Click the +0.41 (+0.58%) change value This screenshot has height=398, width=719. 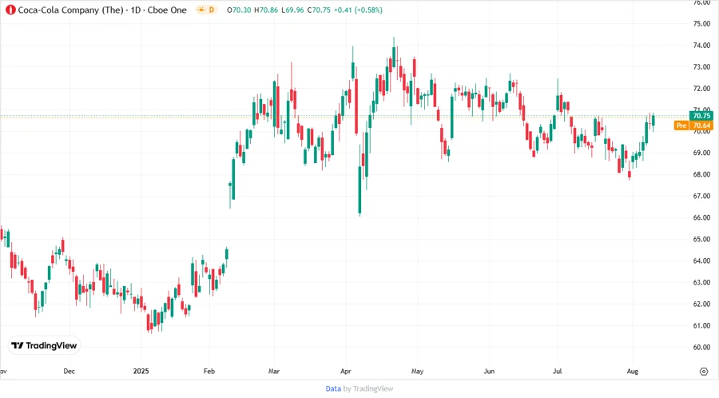click(x=358, y=10)
